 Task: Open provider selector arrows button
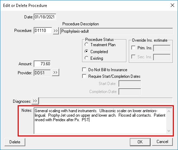tap(55, 73)
